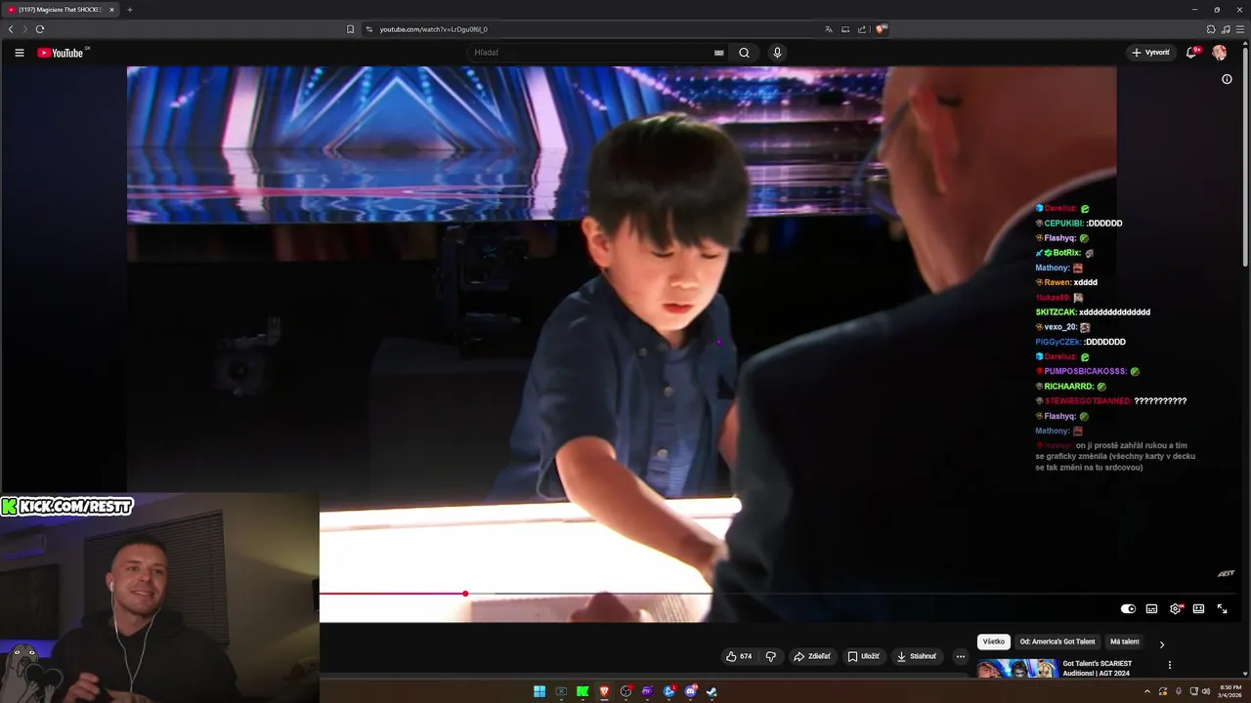This screenshot has height=703, width=1251.
Task: Click the YouTube search input field
Action: pos(591,53)
